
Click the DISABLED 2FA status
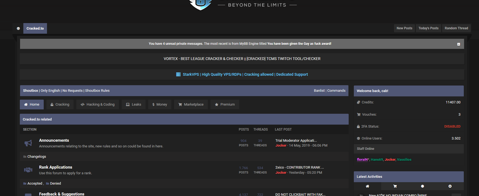pyautogui.click(x=452, y=127)
